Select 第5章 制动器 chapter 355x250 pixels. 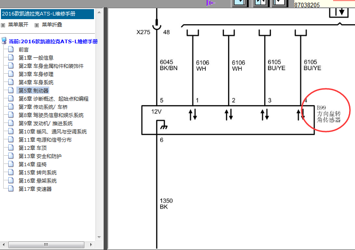33,91
